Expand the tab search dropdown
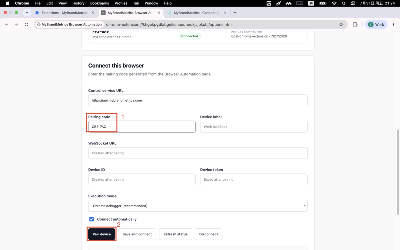The width and height of the screenshot is (400, 250). tap(27, 12)
